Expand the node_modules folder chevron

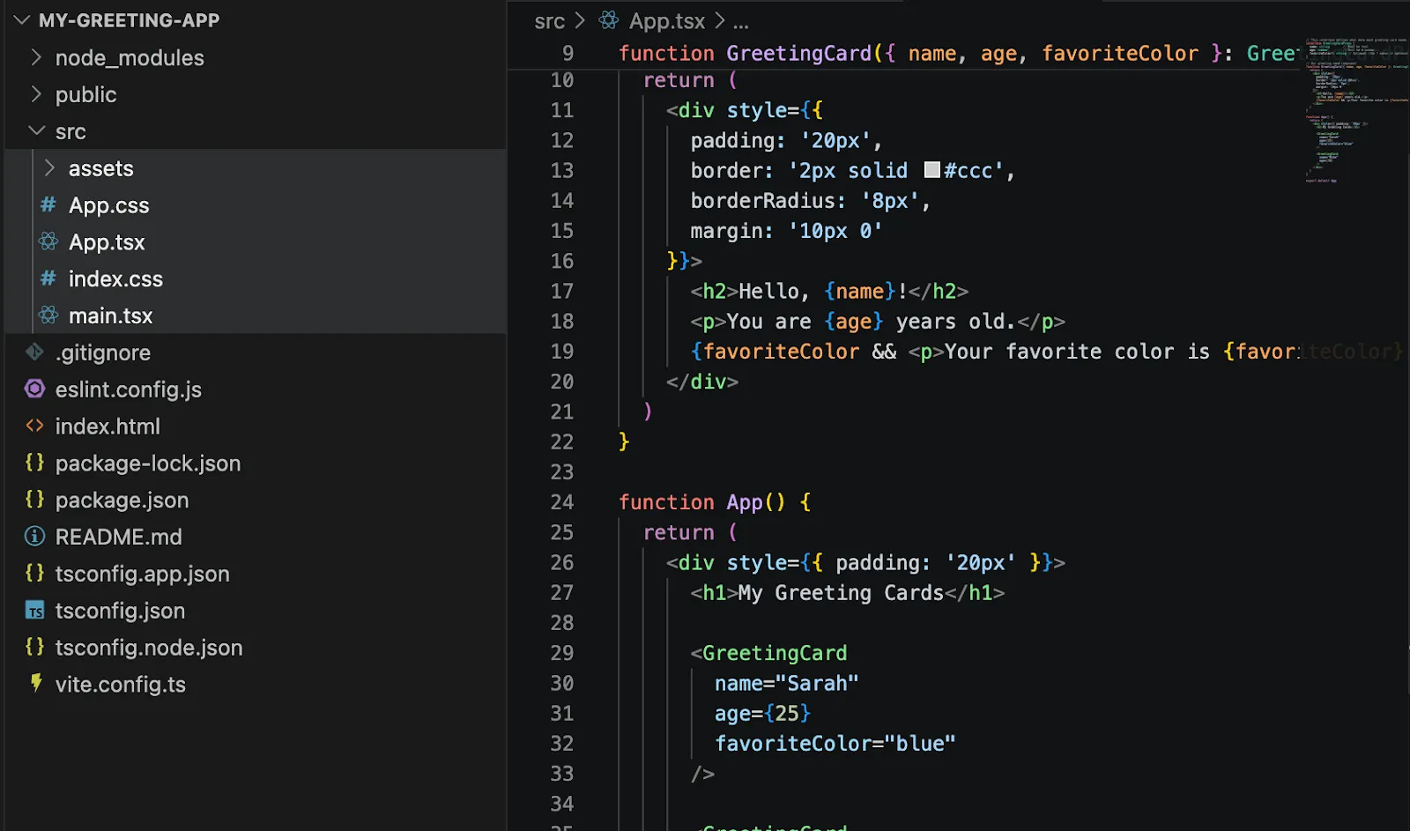coord(35,57)
